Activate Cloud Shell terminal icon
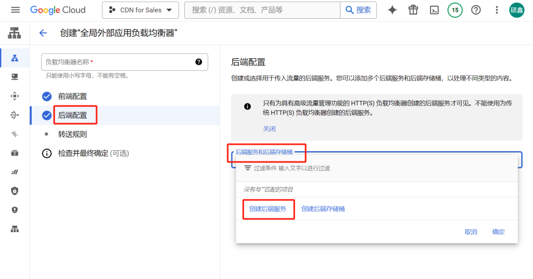Image resolution: width=533 pixels, height=279 pixels. (x=434, y=10)
